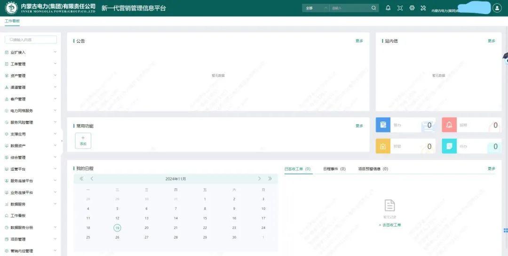Expand the 客户管理 sidebar menu

click(x=31, y=99)
